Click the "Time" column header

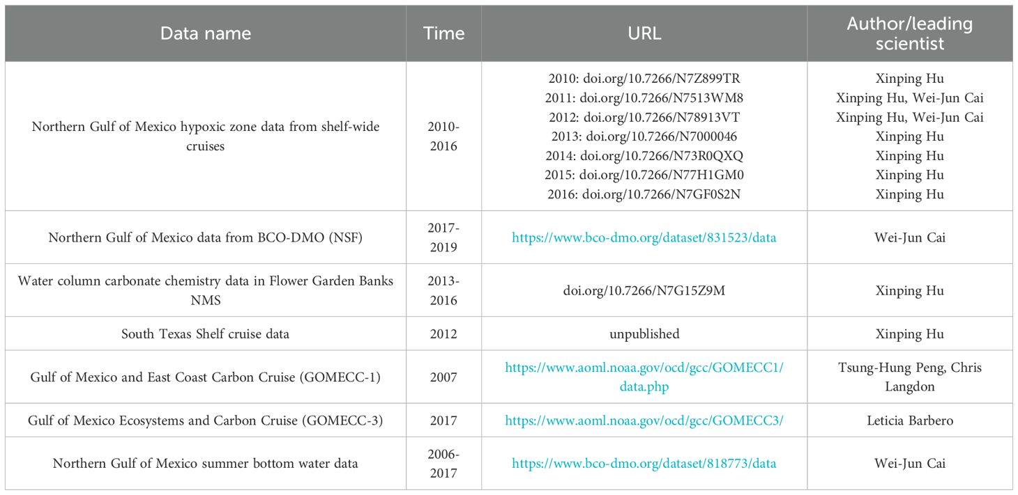pyautogui.click(x=443, y=33)
